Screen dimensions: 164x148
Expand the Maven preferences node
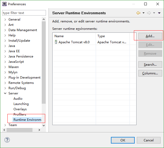(x=5, y=67)
